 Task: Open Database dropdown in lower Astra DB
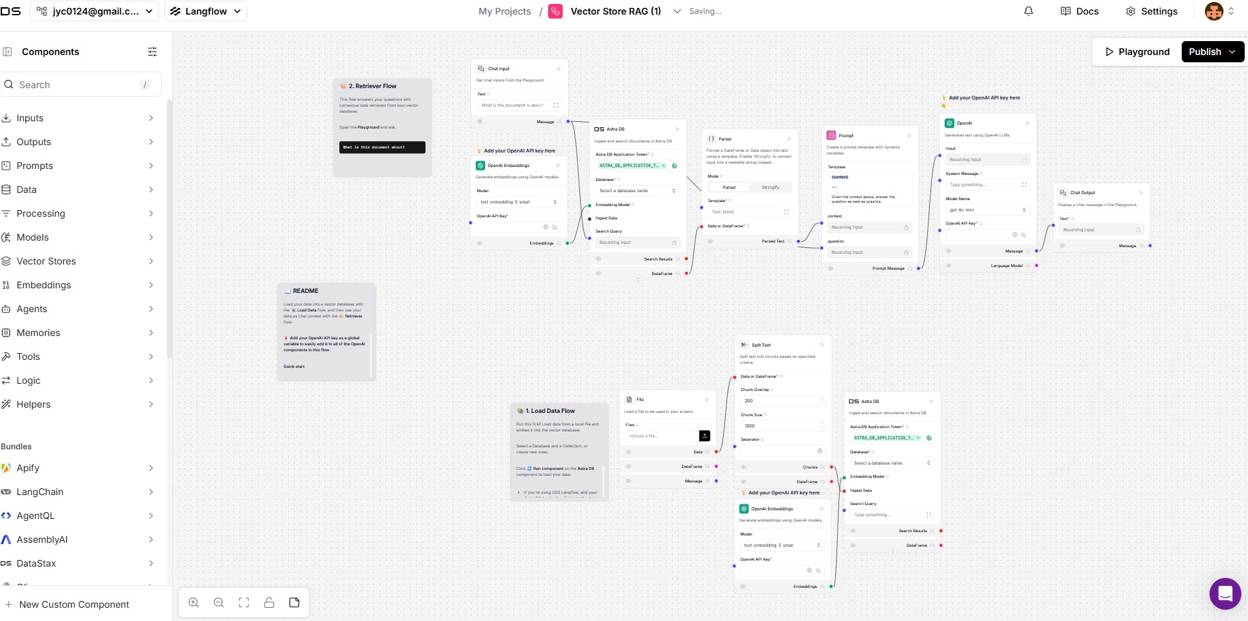(x=892, y=463)
